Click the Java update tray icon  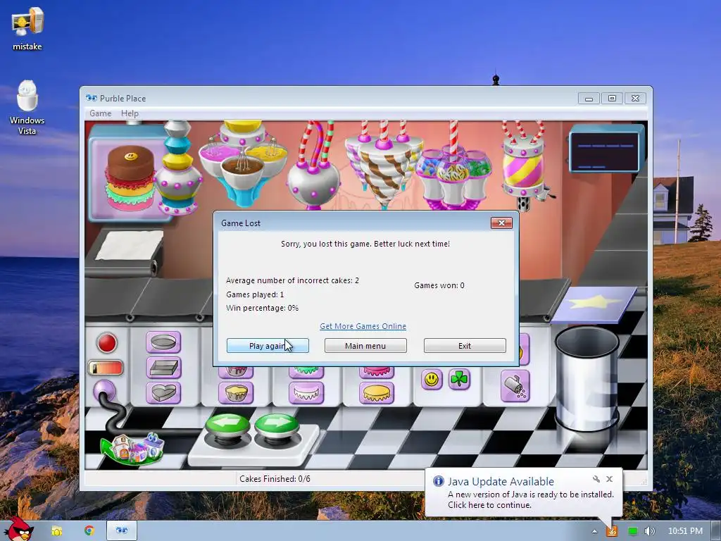click(612, 531)
